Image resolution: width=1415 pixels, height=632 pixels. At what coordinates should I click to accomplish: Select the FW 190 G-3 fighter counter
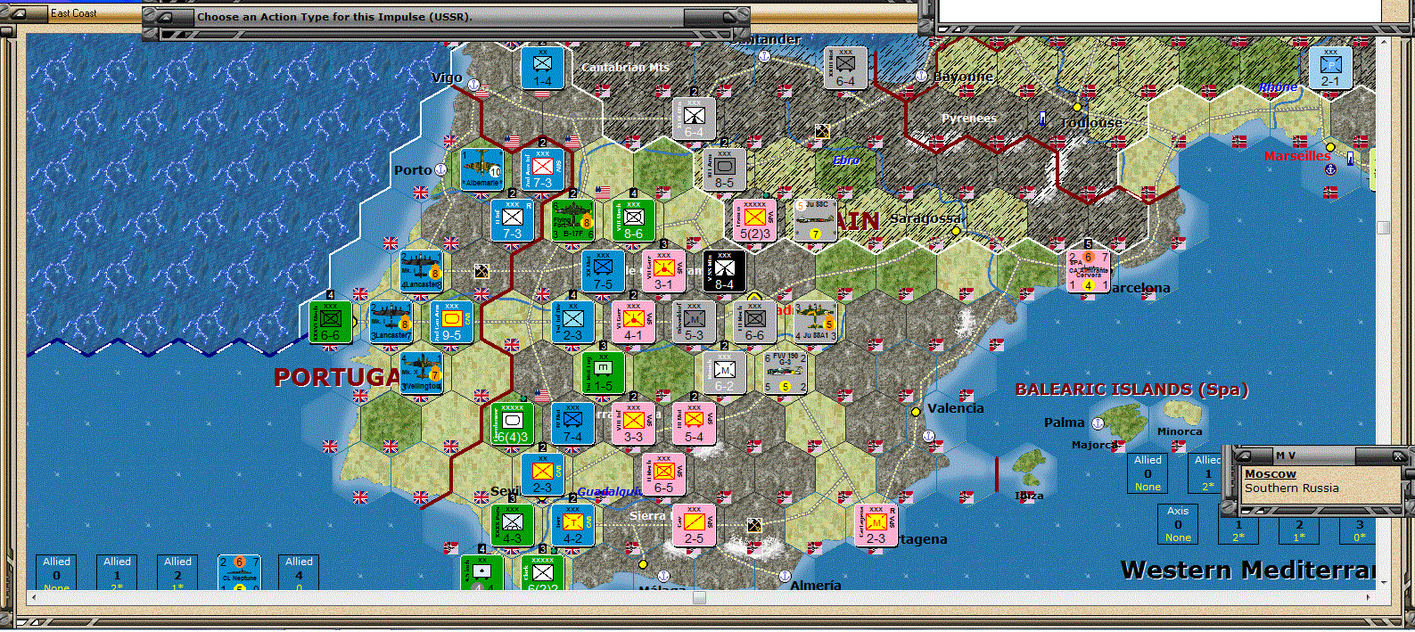785,373
